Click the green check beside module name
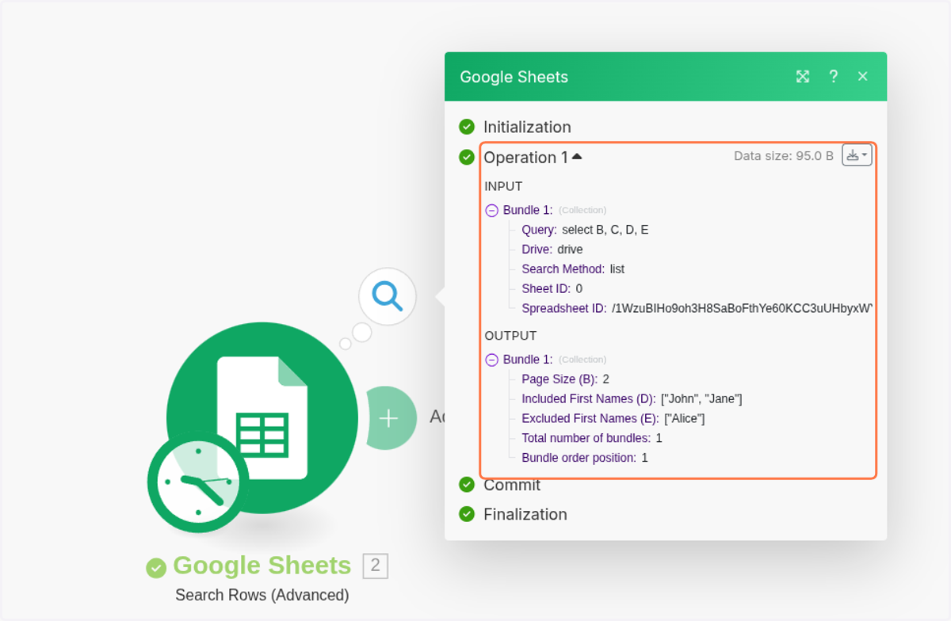The height and width of the screenshot is (621, 951). 156,567
